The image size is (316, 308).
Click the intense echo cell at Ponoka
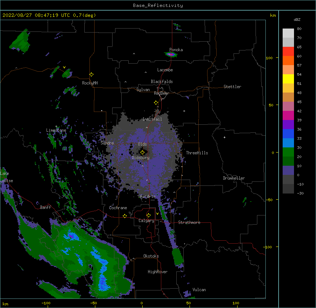coord(171,54)
